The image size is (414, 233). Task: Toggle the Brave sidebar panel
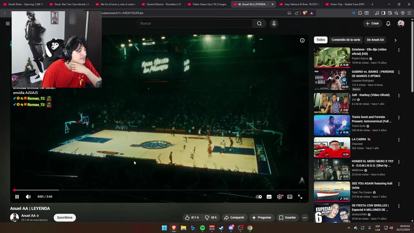tap(383, 13)
